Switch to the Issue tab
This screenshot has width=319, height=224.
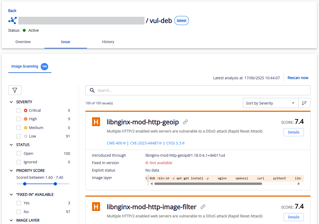(65, 42)
